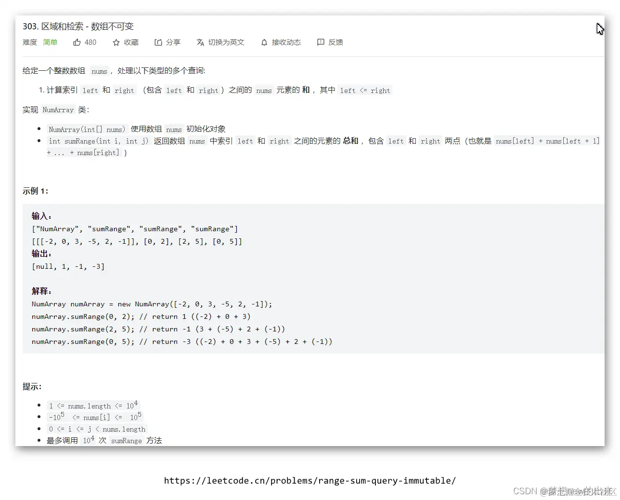Click the constraint 1 <= nums.length <= 10^4
The width and height of the screenshot is (620, 500).
point(93,406)
